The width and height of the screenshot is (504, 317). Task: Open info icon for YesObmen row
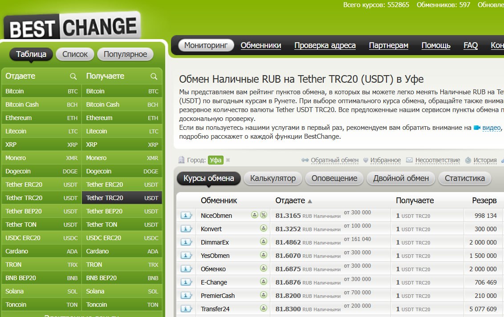186,256
